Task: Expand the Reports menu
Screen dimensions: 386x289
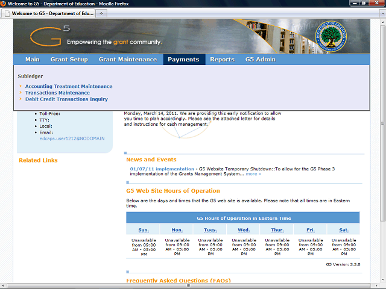Action: click(222, 60)
